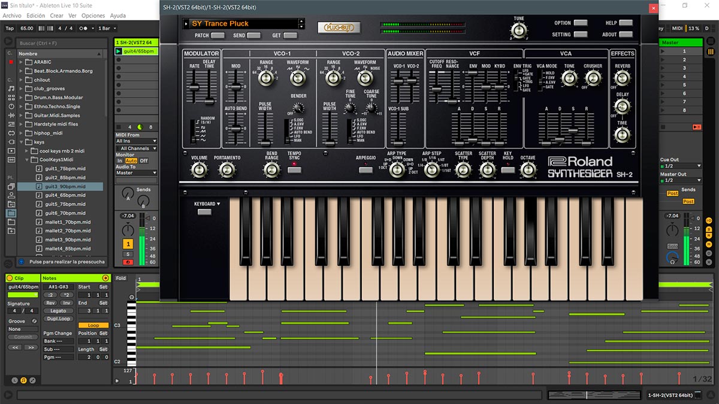Viewport: 719px width, 404px height.
Task: Open the User Library place in sidebar
Action: pos(11,196)
